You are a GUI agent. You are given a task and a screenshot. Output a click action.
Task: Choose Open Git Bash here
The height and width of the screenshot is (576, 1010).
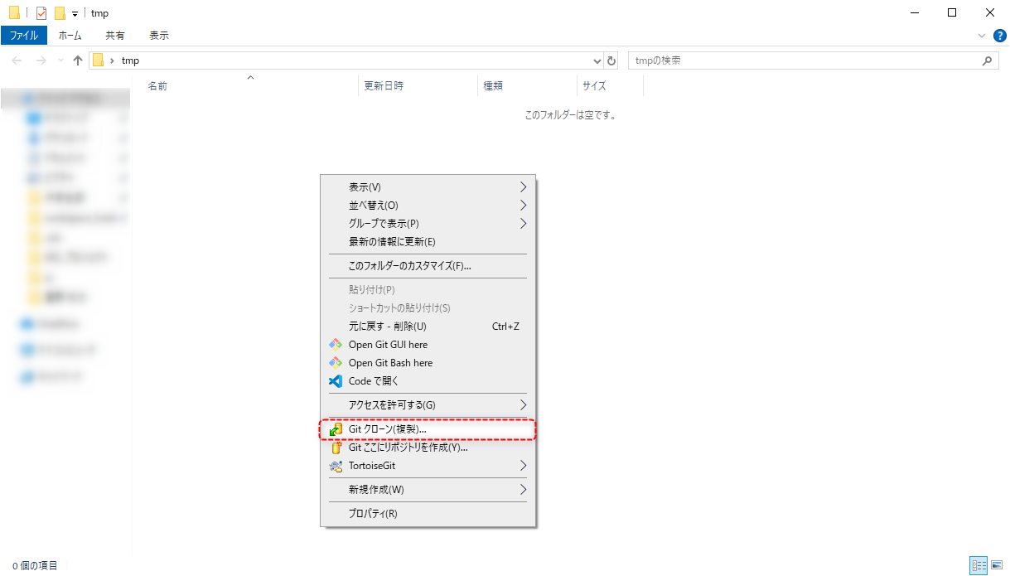pos(428,363)
